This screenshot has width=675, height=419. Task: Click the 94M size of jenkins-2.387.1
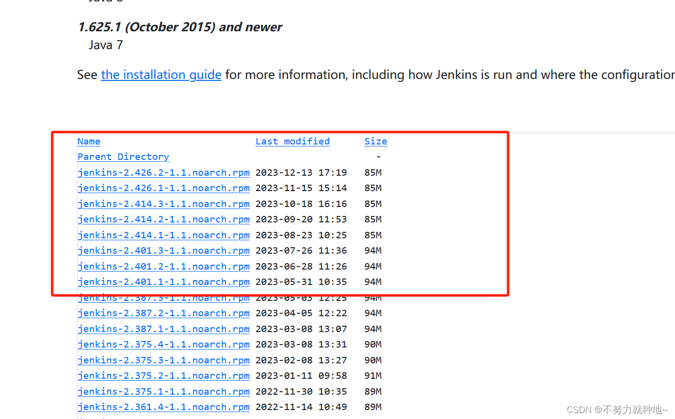point(373,329)
